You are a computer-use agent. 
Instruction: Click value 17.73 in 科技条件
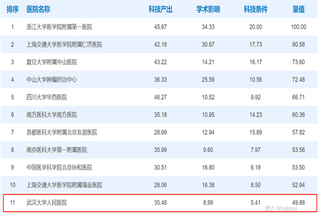click(x=256, y=44)
